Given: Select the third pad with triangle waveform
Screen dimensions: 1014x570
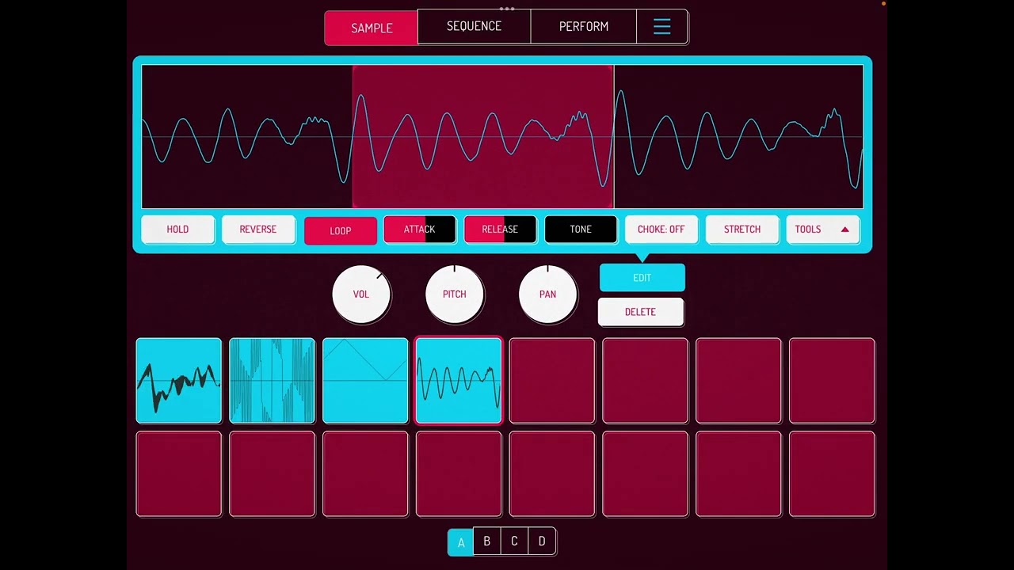Looking at the screenshot, I should (x=366, y=381).
